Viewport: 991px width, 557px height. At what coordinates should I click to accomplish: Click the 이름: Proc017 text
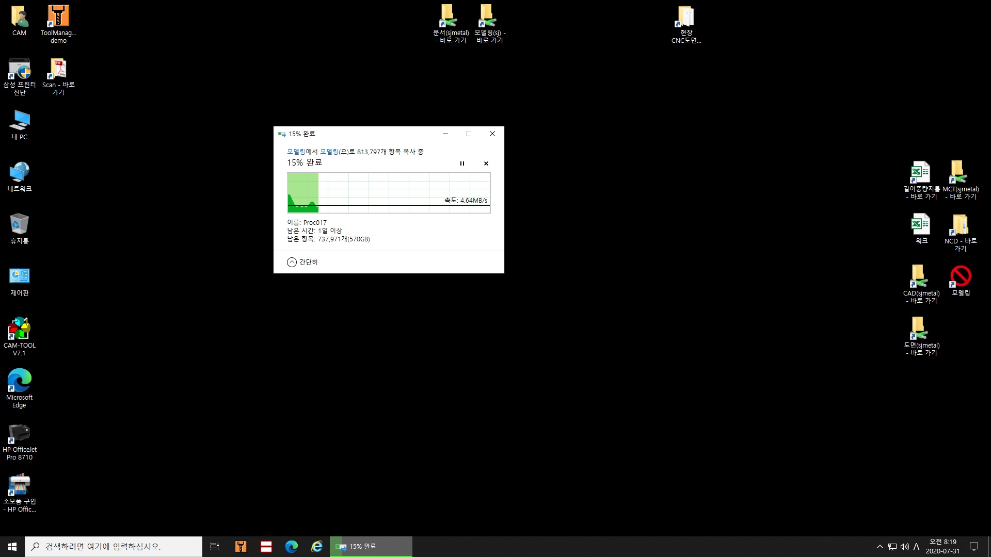click(x=307, y=223)
